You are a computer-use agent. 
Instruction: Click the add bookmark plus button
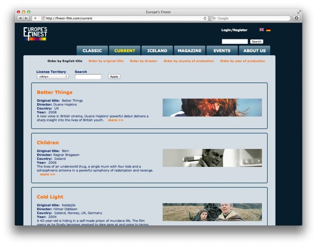[35, 18]
